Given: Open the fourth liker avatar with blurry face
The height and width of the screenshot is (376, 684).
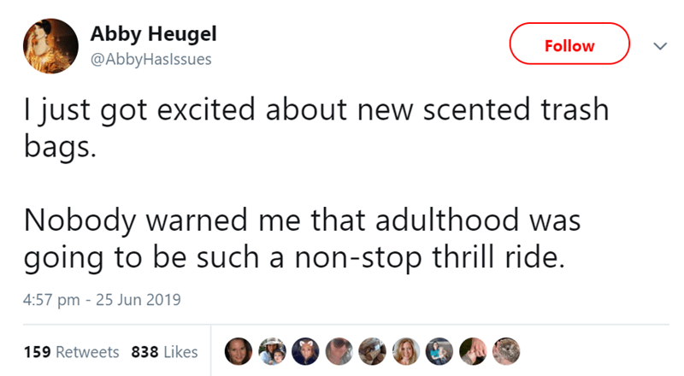Looking at the screenshot, I should click(337, 351).
